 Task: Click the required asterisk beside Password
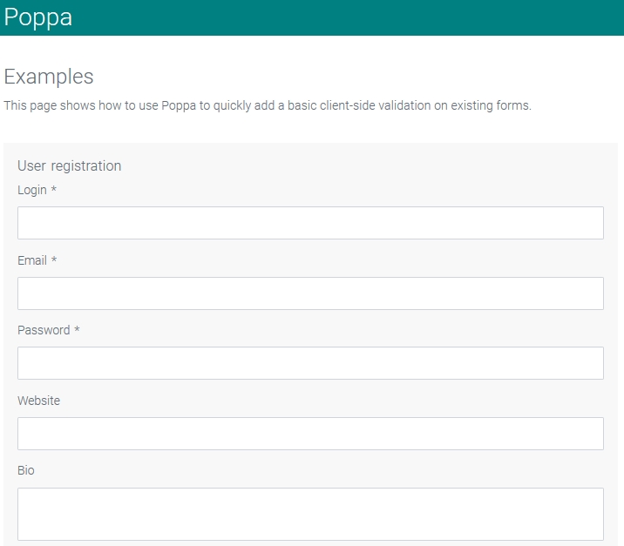point(78,329)
